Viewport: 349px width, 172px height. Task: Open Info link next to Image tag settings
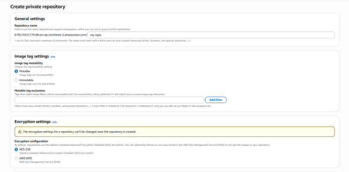tap(53, 57)
